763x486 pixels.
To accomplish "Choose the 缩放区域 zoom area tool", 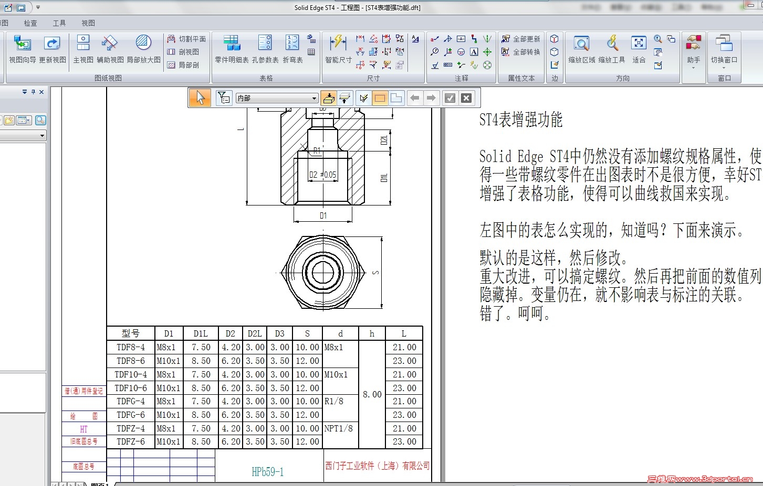I will coord(582,49).
